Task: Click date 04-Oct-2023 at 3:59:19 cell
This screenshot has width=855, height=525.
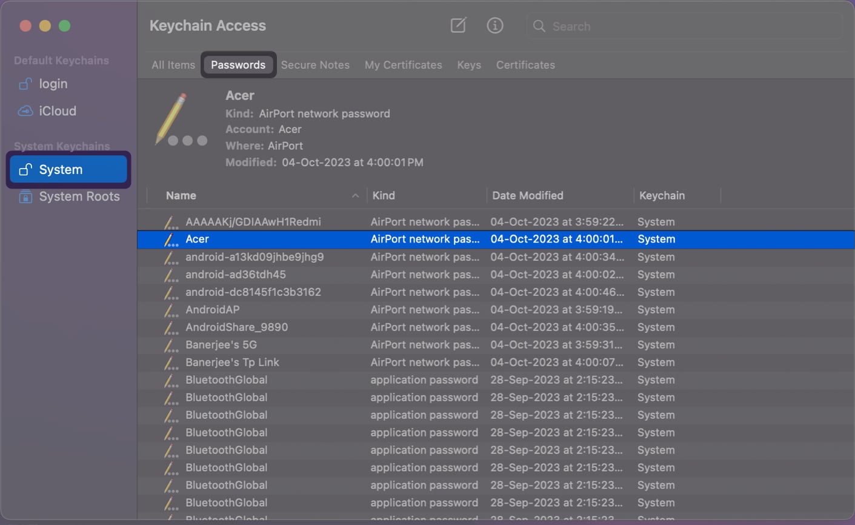Action: 557,310
